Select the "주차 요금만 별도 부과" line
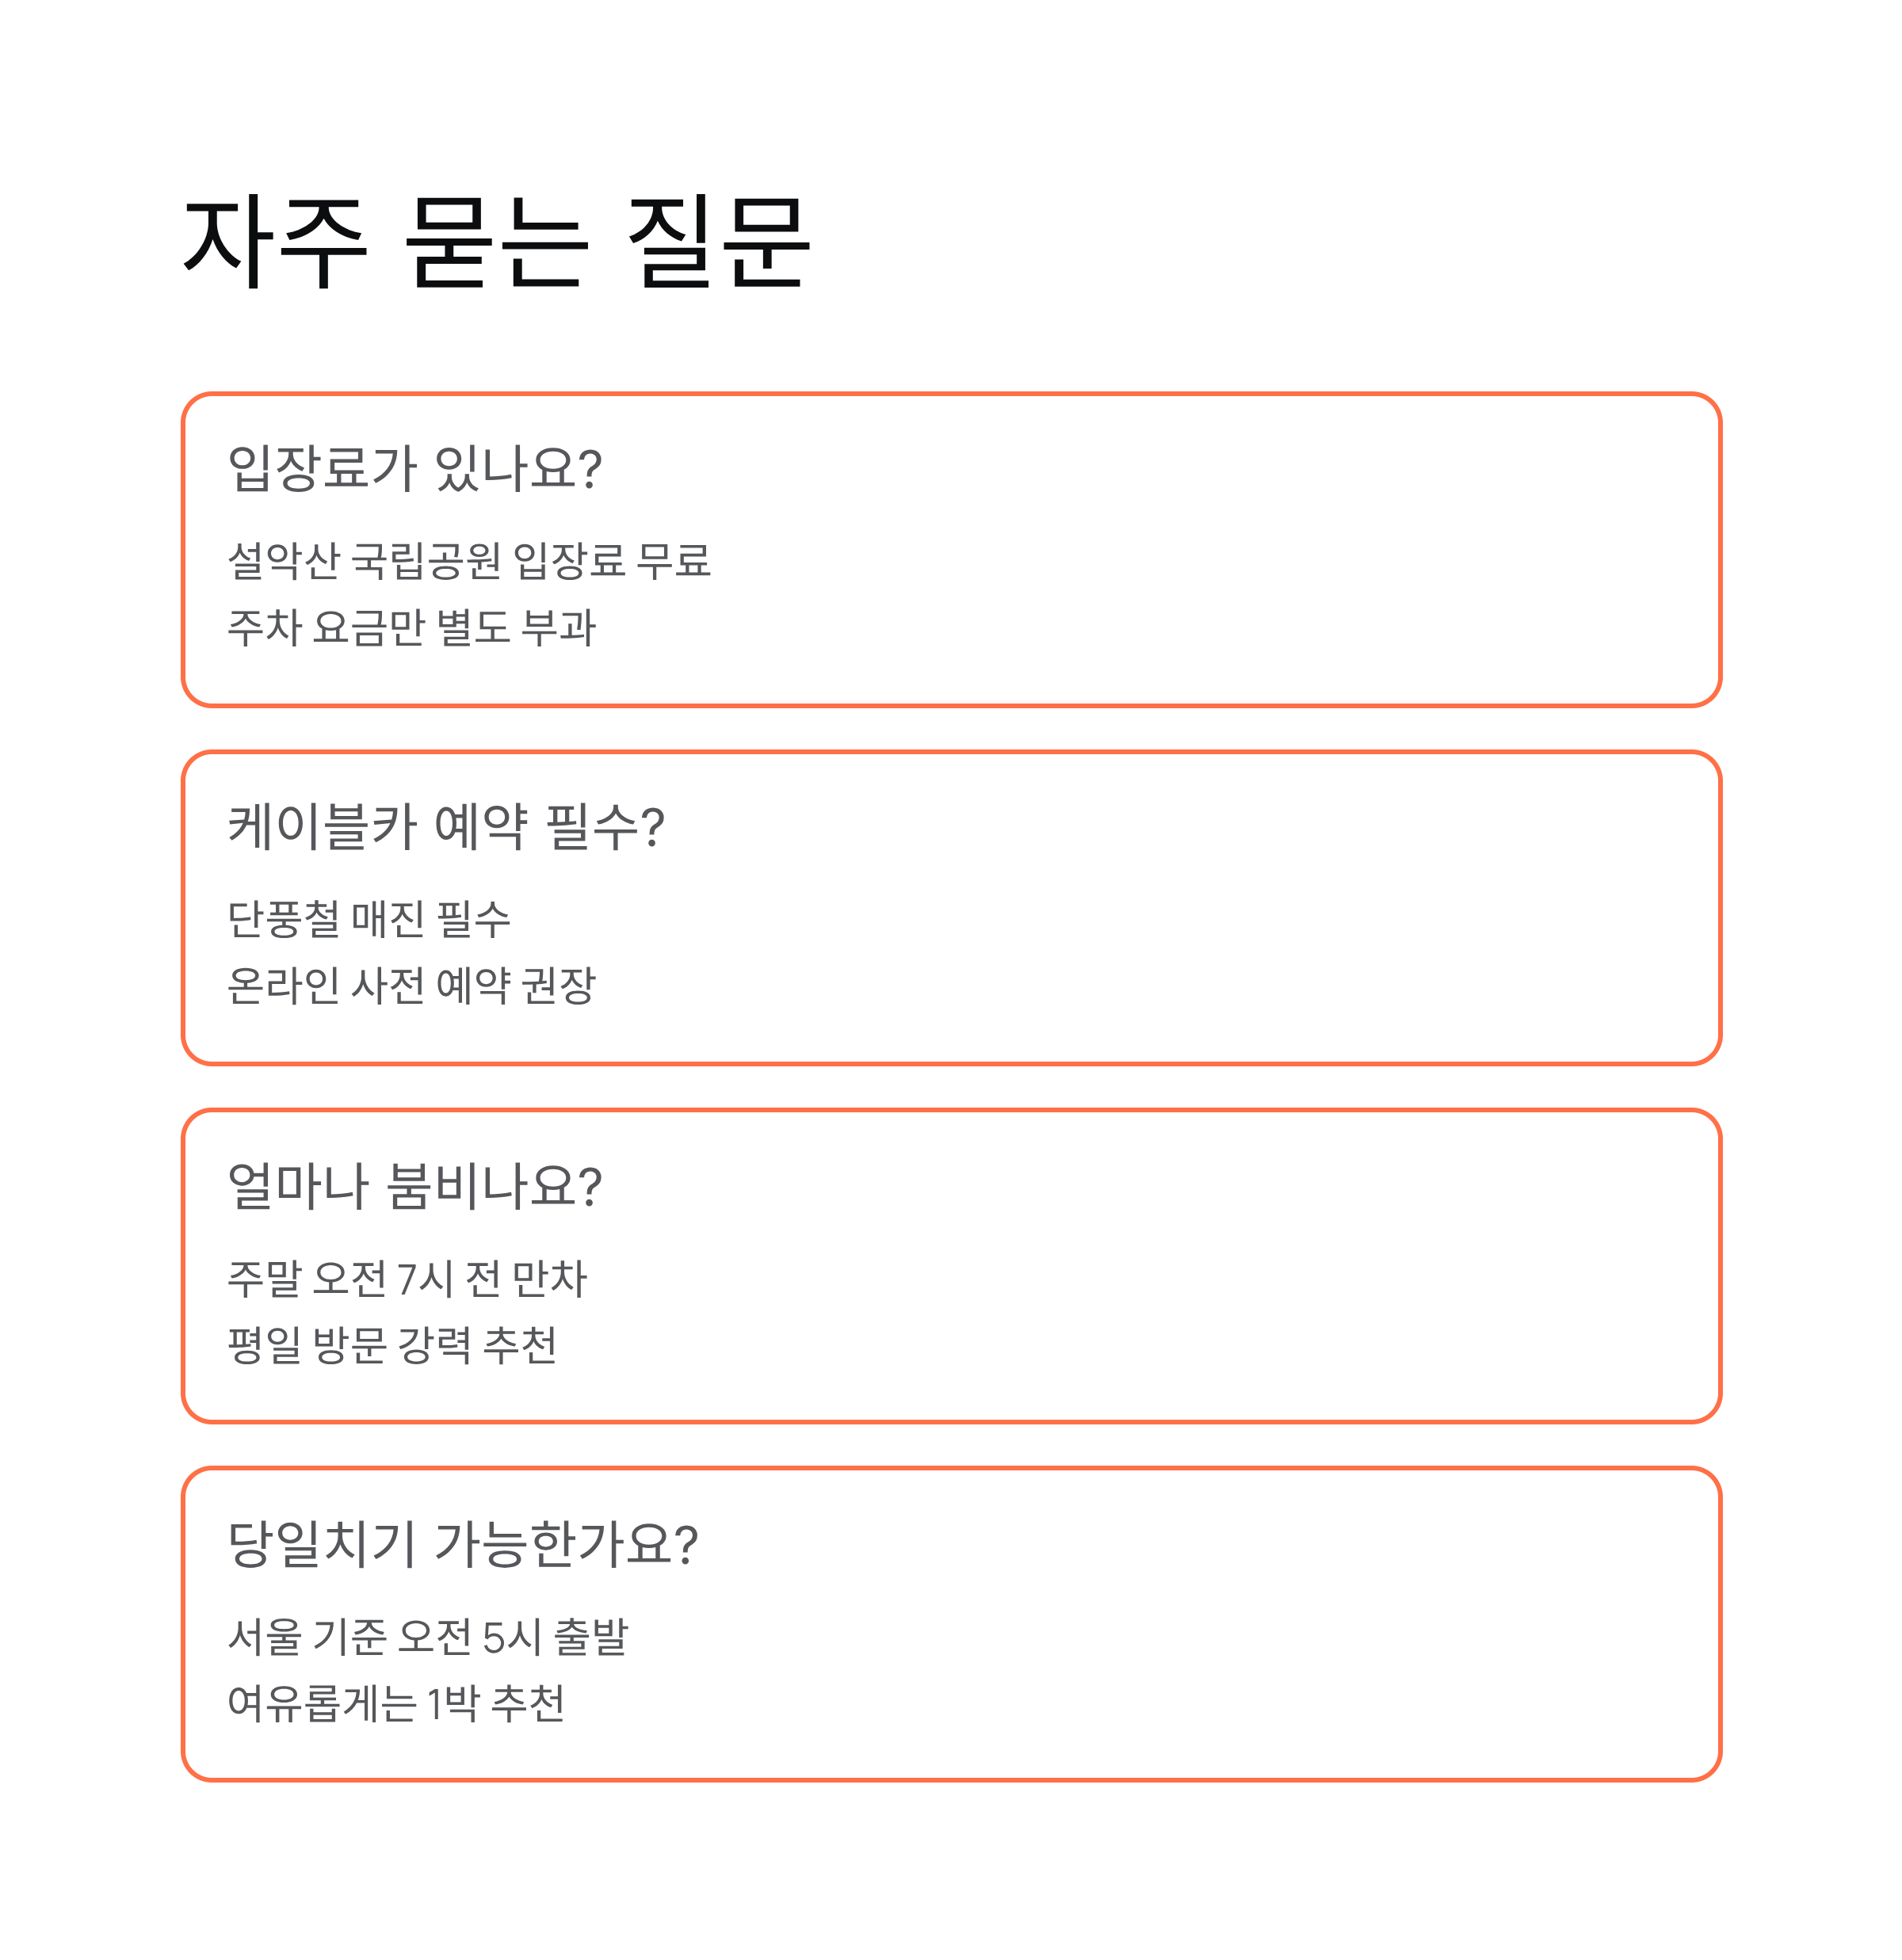The width and height of the screenshot is (1902, 1960). [x=411, y=628]
